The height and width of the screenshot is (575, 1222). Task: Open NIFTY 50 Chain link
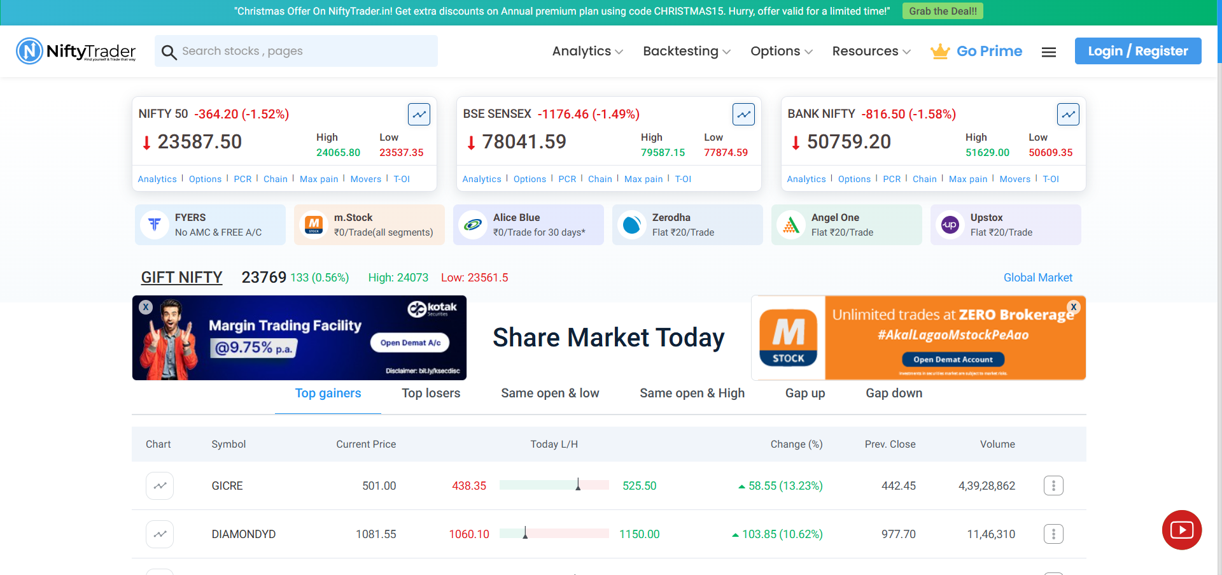click(276, 179)
